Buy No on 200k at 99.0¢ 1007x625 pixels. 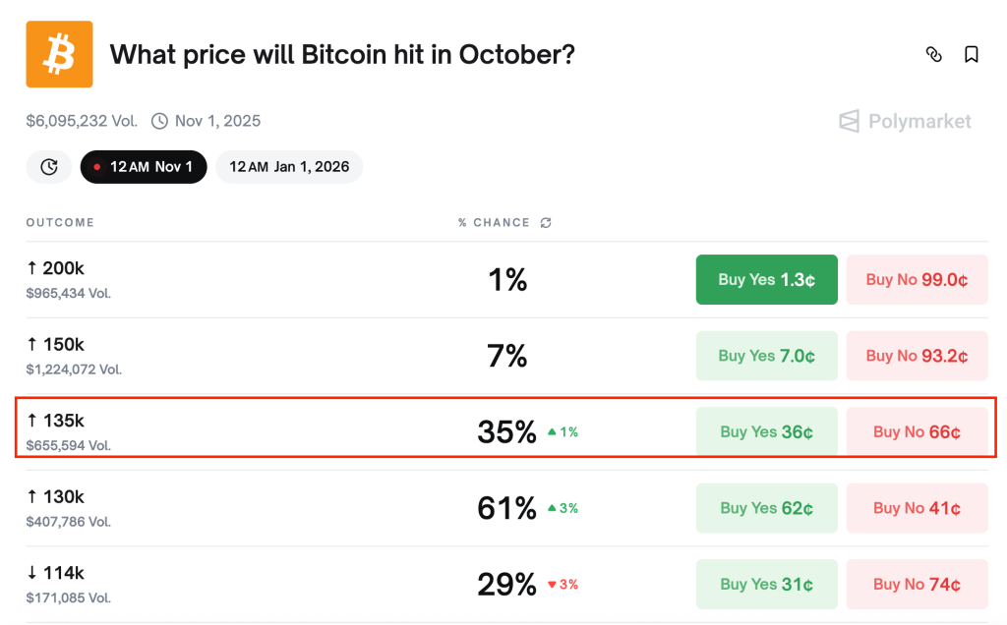pyautogui.click(x=917, y=280)
